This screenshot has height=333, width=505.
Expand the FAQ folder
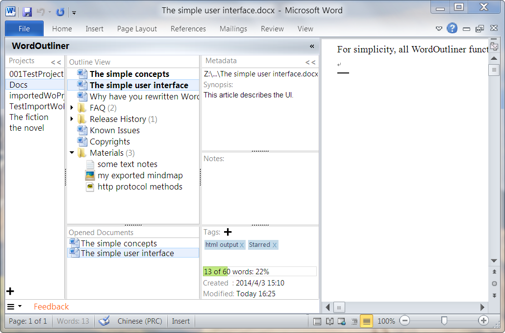72,108
